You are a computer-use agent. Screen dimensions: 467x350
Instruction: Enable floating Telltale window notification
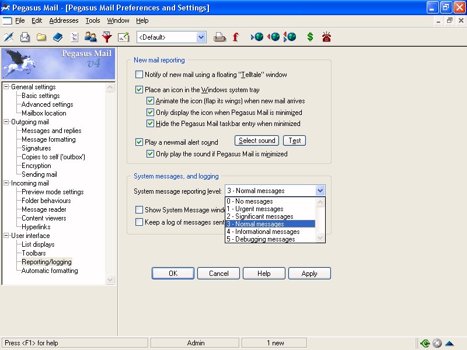pos(139,75)
